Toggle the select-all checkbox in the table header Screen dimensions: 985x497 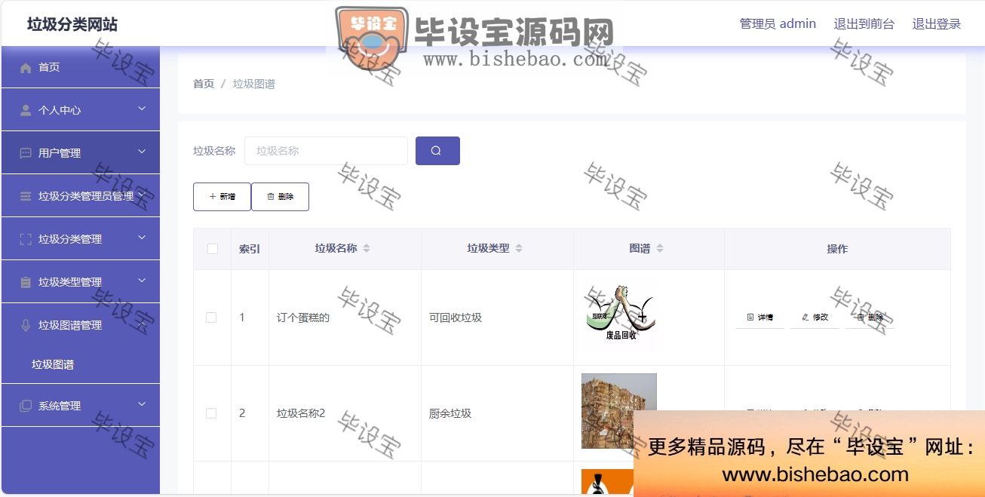[x=213, y=249]
